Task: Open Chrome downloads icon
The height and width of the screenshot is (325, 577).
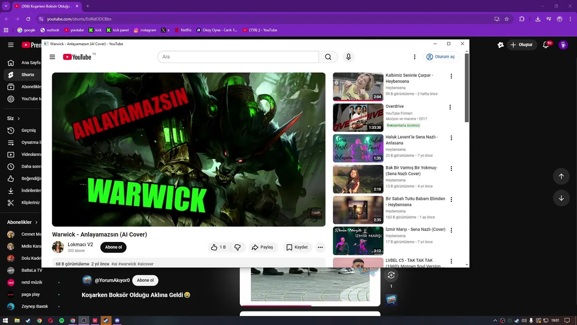Action: (x=538, y=19)
